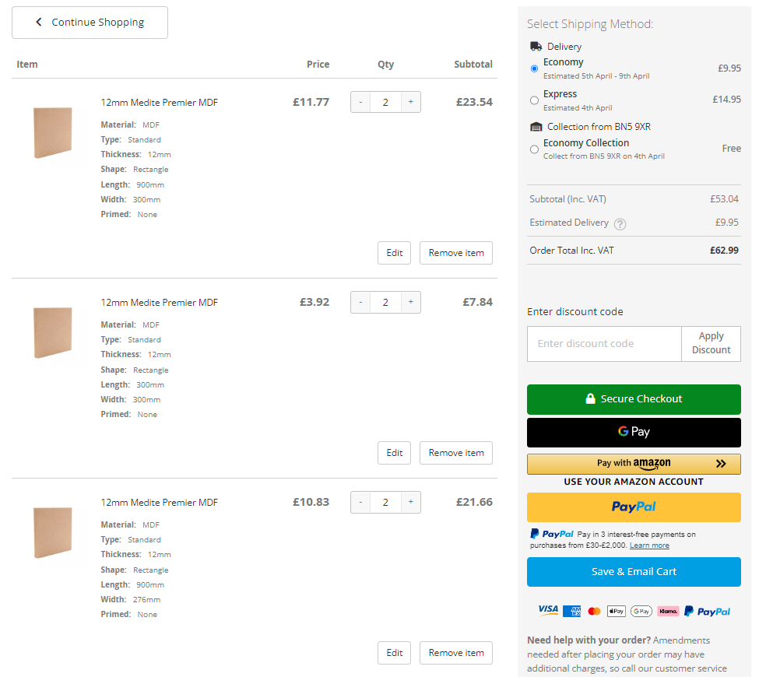Image resolution: width=759 pixels, height=677 pixels.
Task: Select the Express delivery option
Action: tap(534, 100)
